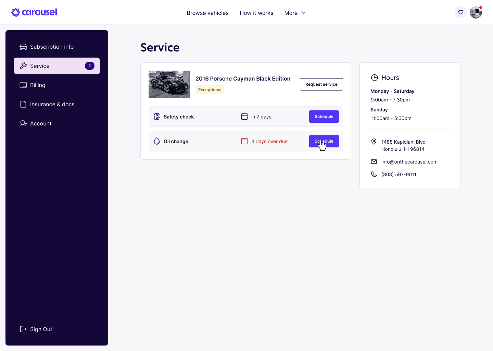
Task: Click the location pin icon by address
Action: point(374,142)
